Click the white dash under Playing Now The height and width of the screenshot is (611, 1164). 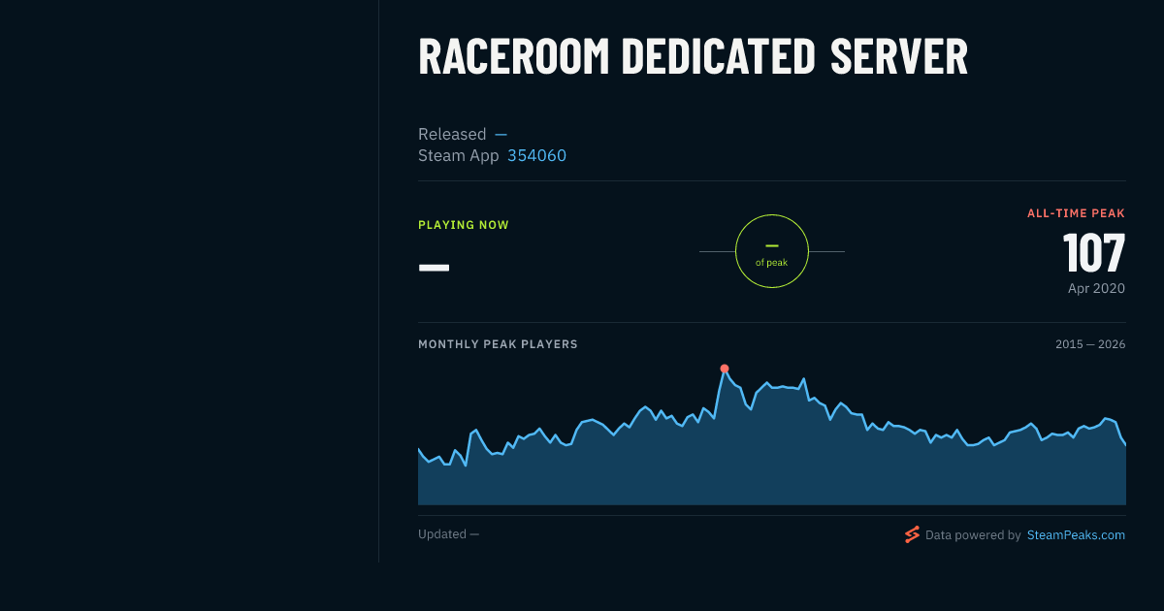pos(434,267)
